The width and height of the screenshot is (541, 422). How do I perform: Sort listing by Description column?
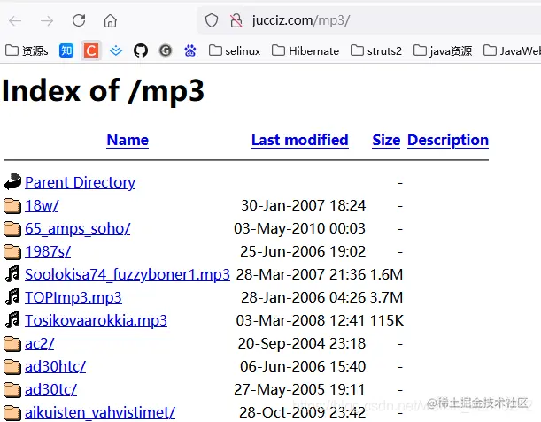point(448,141)
